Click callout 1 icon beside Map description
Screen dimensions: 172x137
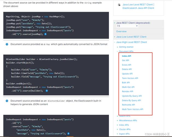coord(7,44)
